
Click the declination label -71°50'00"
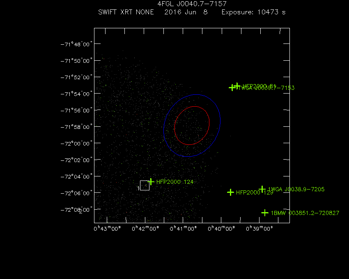pyautogui.click(x=76, y=61)
